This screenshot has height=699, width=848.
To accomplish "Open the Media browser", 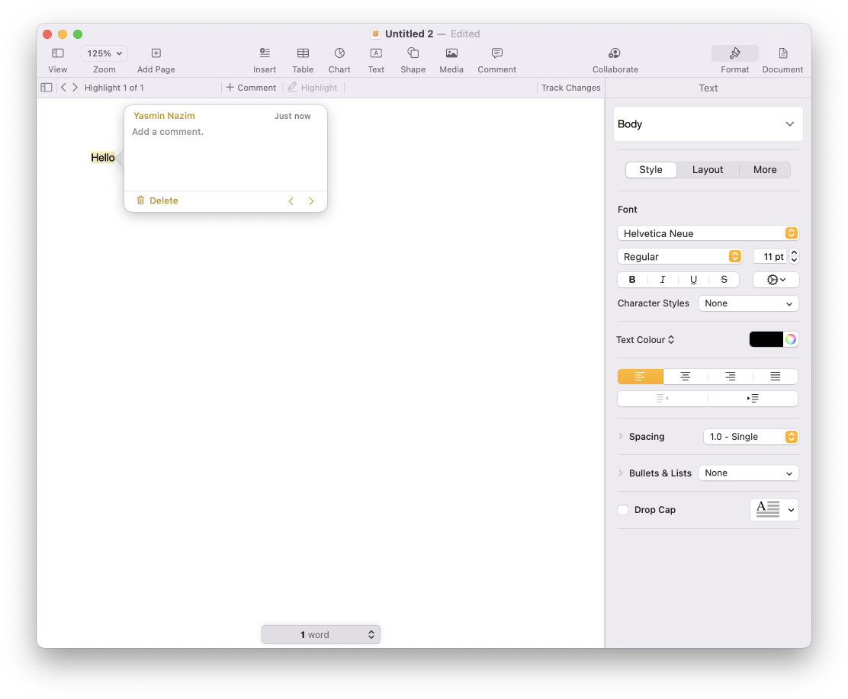I will [451, 55].
